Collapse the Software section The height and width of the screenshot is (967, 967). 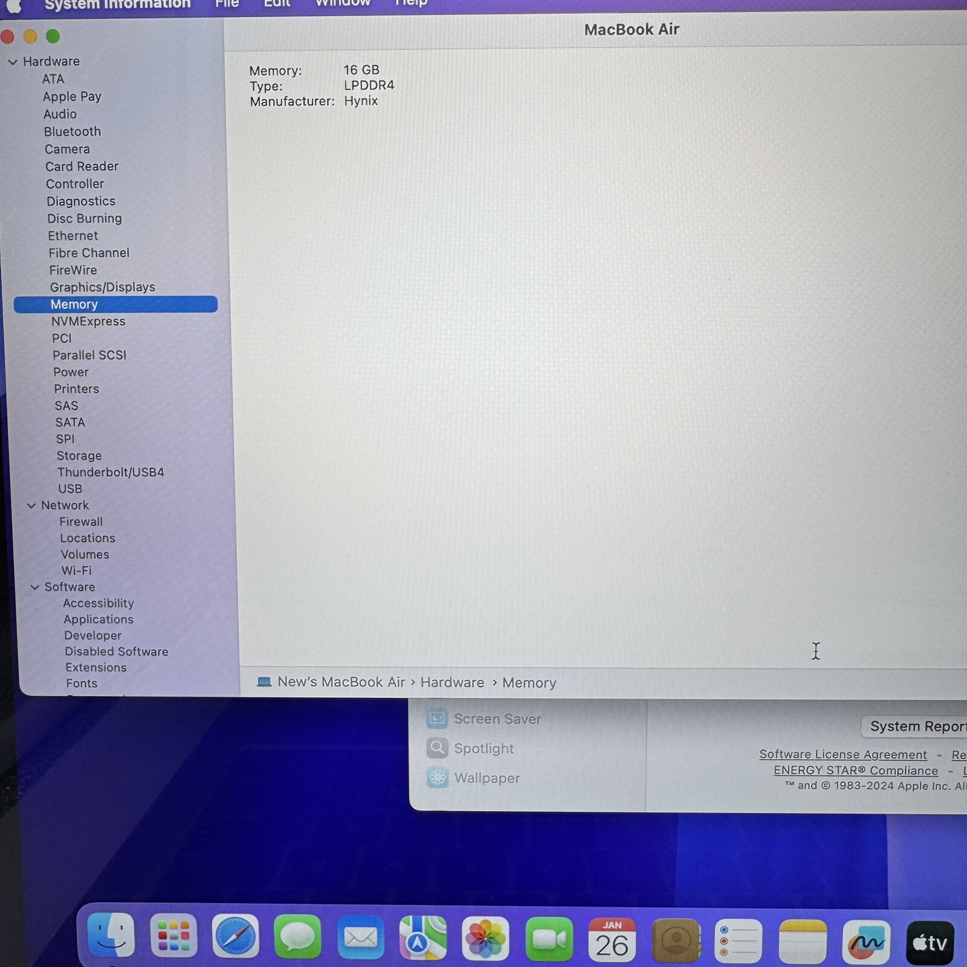point(35,587)
